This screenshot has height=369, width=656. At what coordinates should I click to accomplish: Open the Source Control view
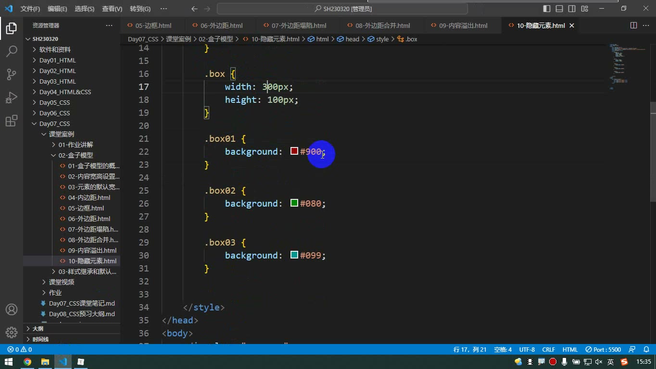[12, 74]
